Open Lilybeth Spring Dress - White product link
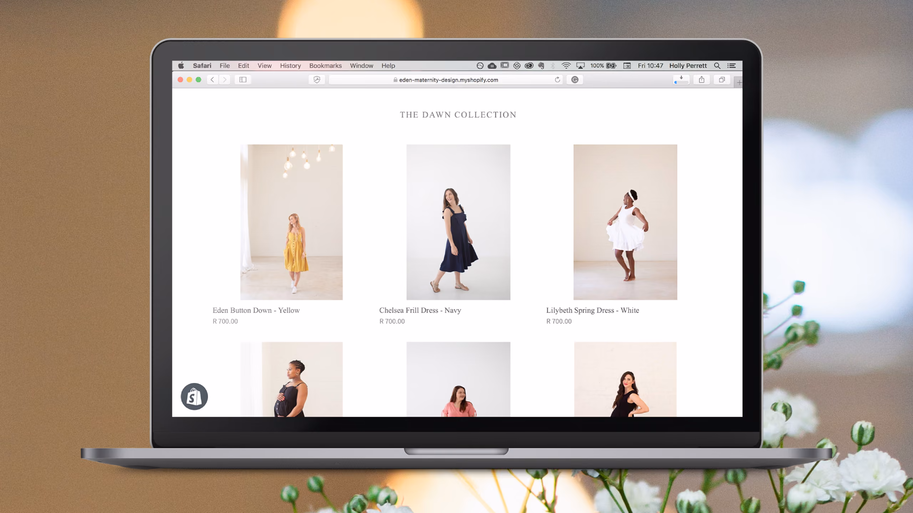 (x=593, y=310)
